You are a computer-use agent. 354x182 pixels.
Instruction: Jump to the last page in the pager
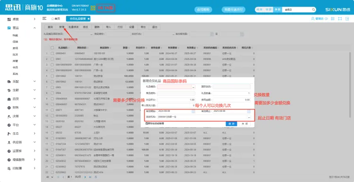[90, 177]
